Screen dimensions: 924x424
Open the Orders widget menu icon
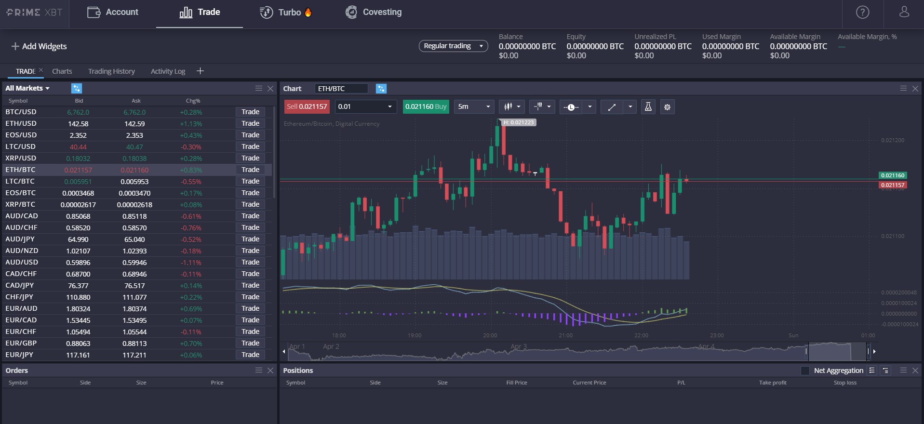pyautogui.click(x=259, y=370)
